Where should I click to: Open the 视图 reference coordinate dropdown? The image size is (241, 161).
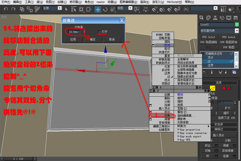tap(130, 8)
